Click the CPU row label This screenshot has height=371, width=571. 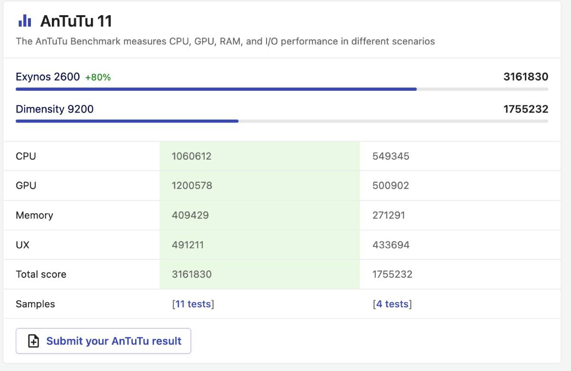click(x=26, y=156)
